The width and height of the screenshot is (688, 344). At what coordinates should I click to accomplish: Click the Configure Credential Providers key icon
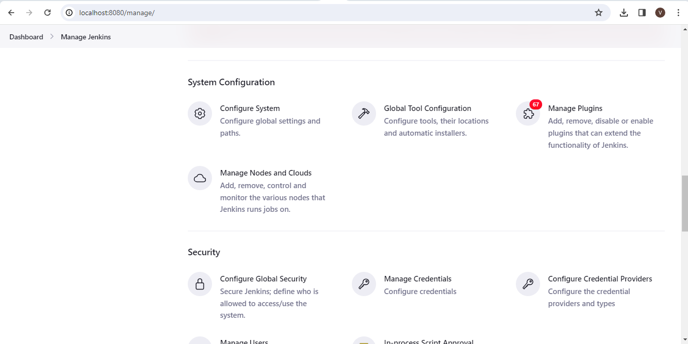(528, 284)
